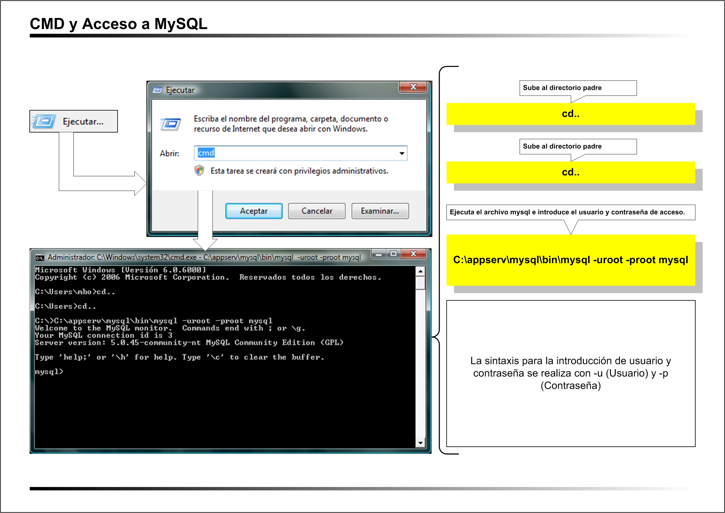Click the yellow mysql command box
725x513 pixels.
pyautogui.click(x=570, y=260)
